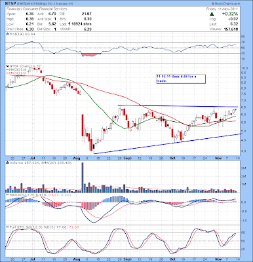This screenshot has width=253, height=262.
Task: Click the Open value 6.36
Action: 29,14
